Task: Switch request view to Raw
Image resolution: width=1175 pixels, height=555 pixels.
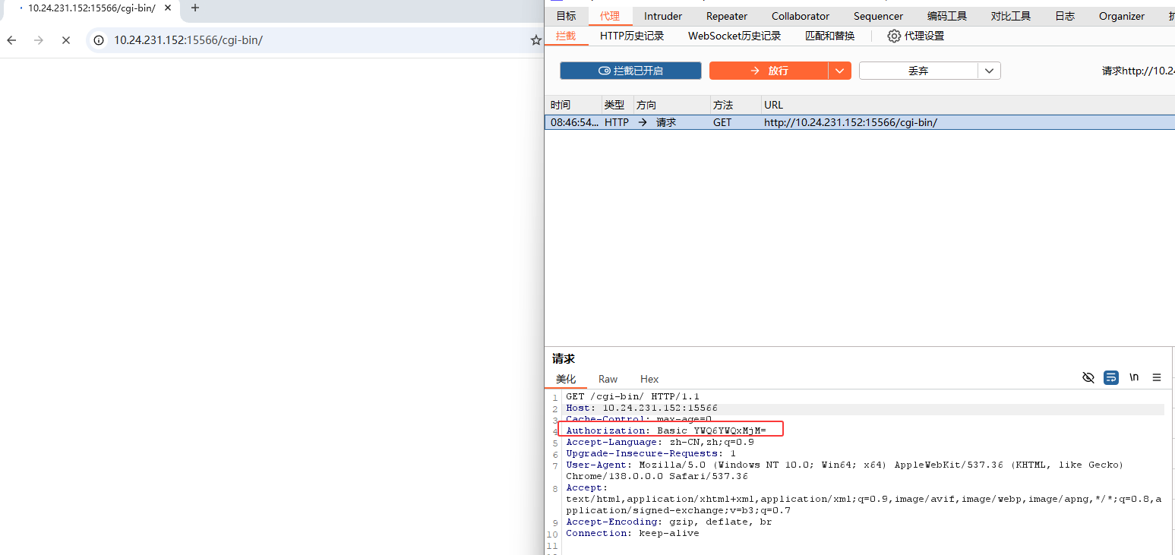Action: pyautogui.click(x=608, y=379)
